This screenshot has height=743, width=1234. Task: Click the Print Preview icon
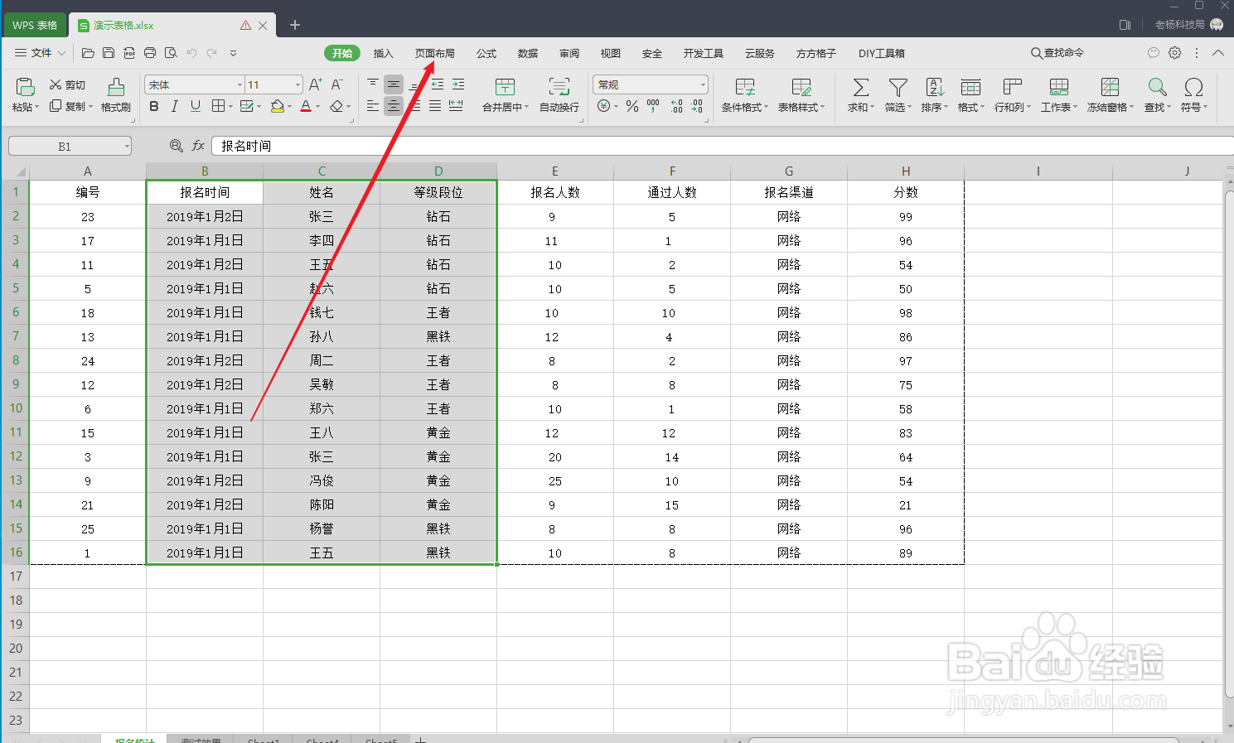(171, 53)
